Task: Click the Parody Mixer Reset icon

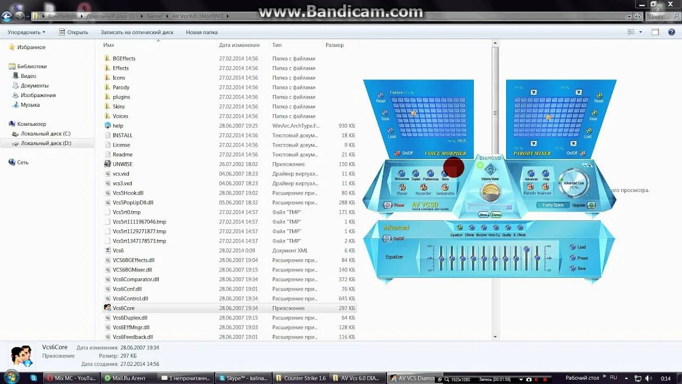Action: pyautogui.click(x=599, y=95)
